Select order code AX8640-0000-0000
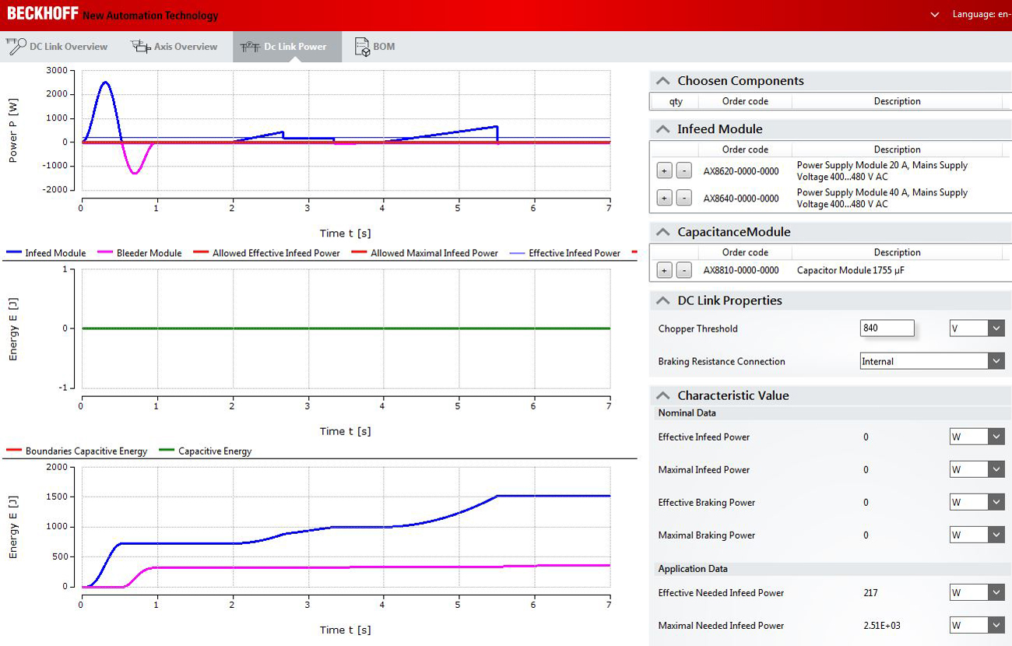Screen dimensions: 1012x646 [x=741, y=198]
